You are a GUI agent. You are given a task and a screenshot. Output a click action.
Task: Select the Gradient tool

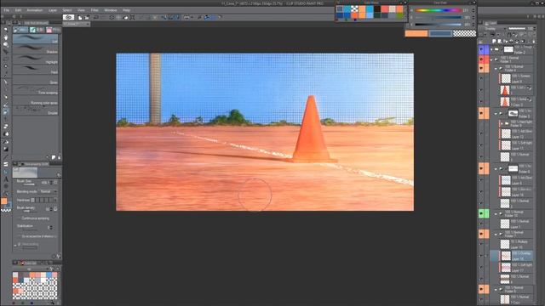pyautogui.click(x=6, y=150)
